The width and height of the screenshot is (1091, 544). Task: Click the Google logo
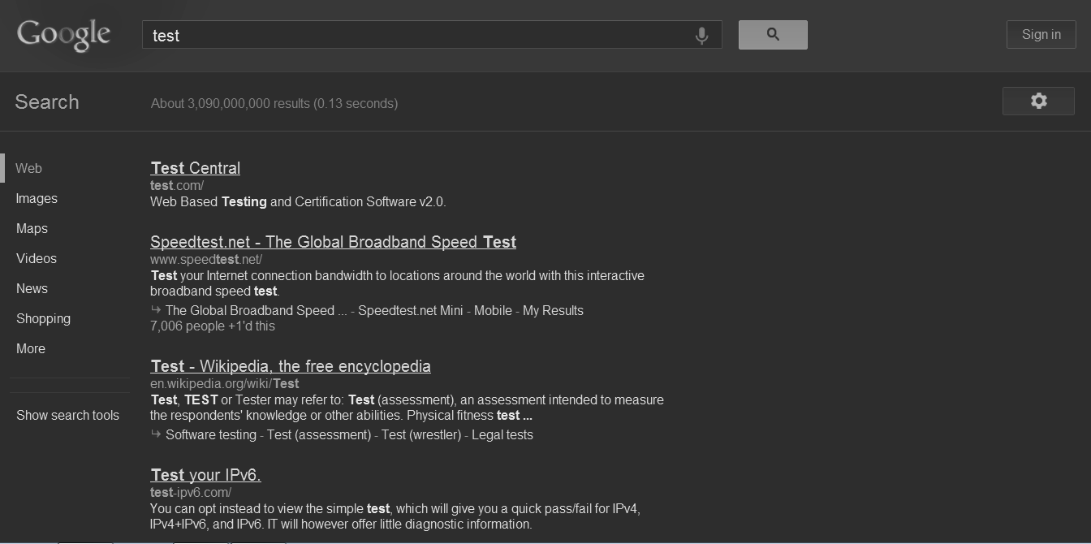point(63,35)
